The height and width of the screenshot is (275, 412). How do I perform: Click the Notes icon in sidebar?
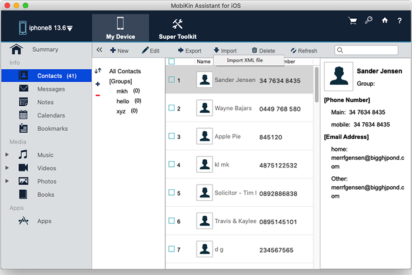point(24,102)
